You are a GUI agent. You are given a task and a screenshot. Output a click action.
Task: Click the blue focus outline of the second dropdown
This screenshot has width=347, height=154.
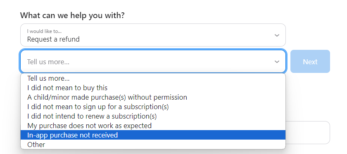coord(153,50)
